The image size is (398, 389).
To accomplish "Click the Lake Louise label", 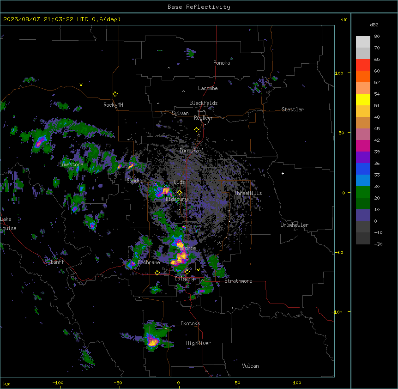I will pyautogui.click(x=8, y=224).
